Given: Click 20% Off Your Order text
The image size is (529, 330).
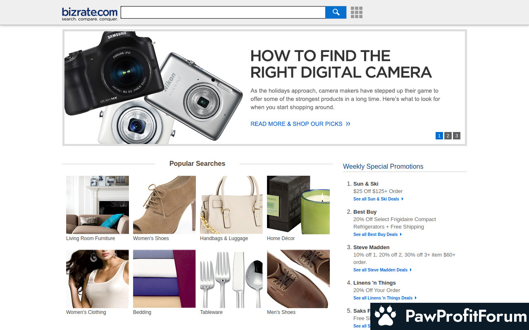Looking at the screenshot, I should (x=376, y=290).
